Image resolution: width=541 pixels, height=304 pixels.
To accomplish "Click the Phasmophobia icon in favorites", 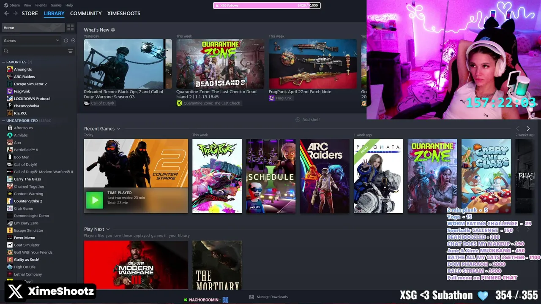I will point(10,106).
